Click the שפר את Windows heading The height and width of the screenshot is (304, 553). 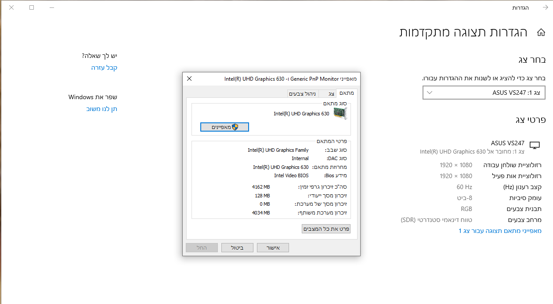(x=93, y=97)
